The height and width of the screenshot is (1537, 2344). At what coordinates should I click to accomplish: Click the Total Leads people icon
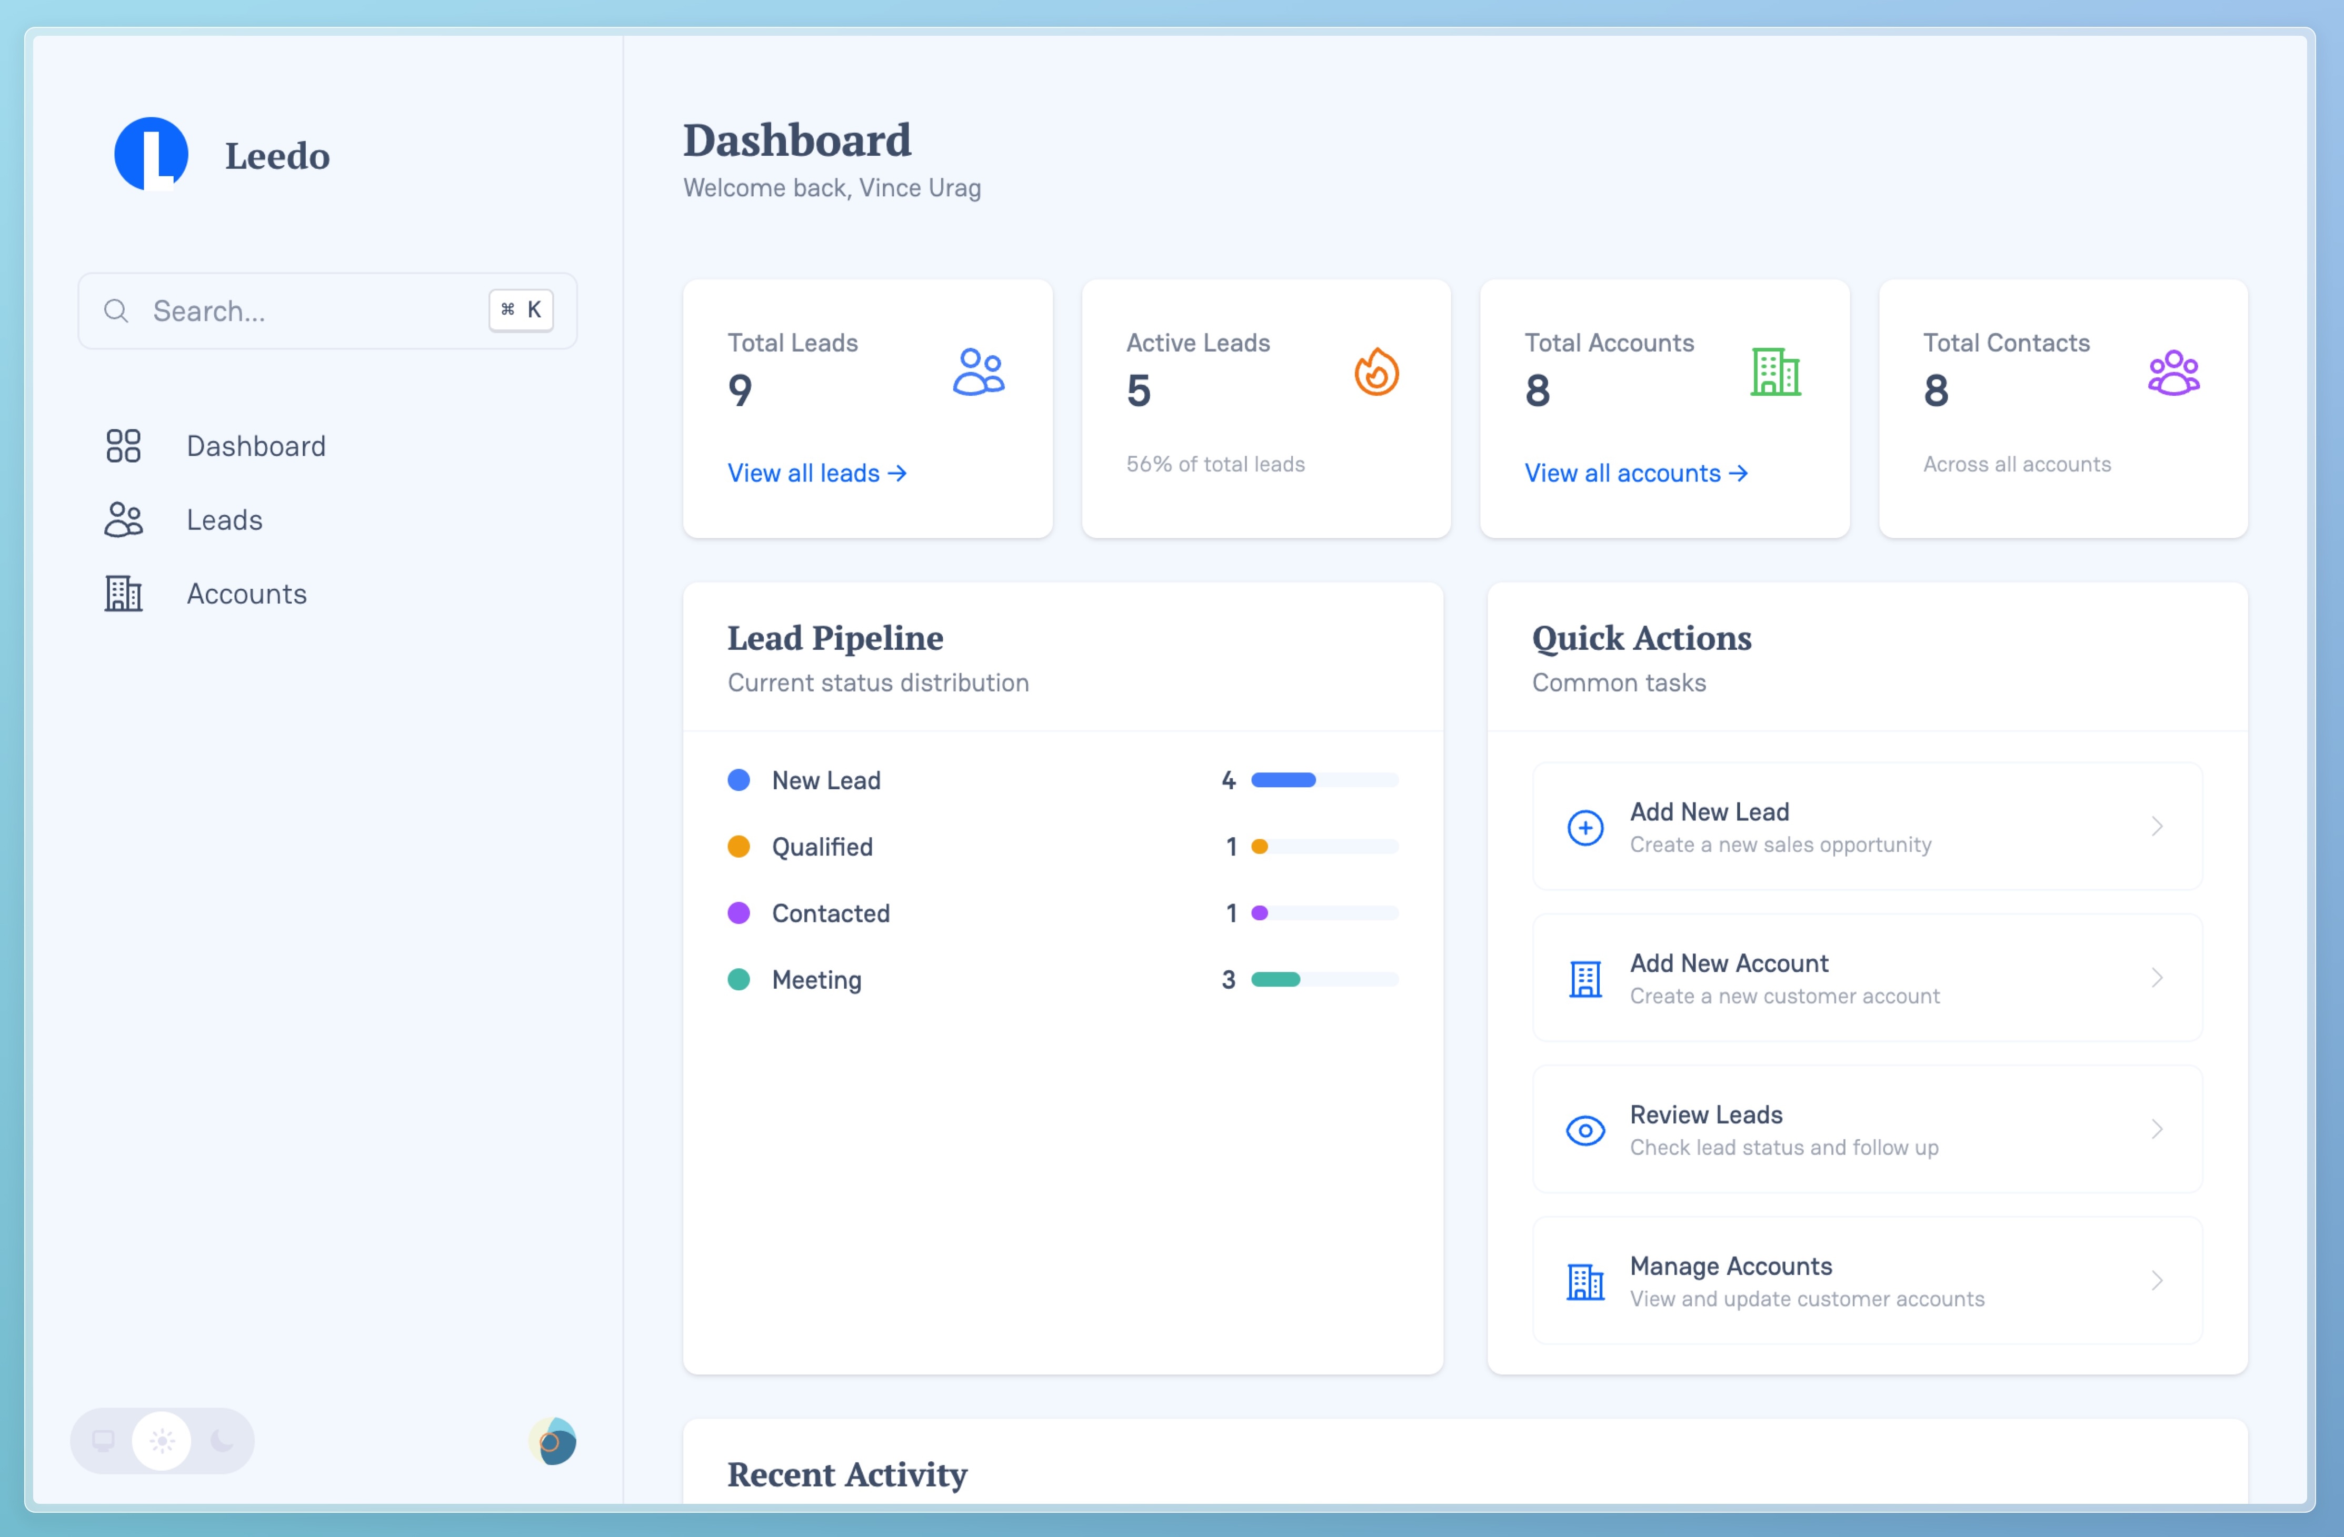click(978, 372)
